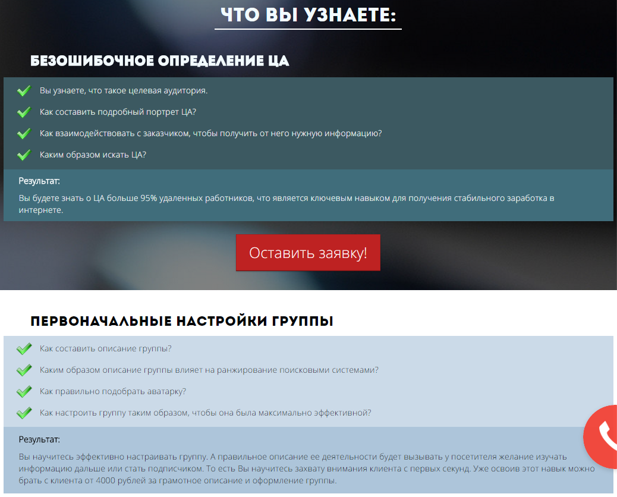
Task: Click heading 'БЕЗОШИБОЧНОЕ ОПРЕДЕЛЕНИЕ ЦА'
Action: click(160, 61)
